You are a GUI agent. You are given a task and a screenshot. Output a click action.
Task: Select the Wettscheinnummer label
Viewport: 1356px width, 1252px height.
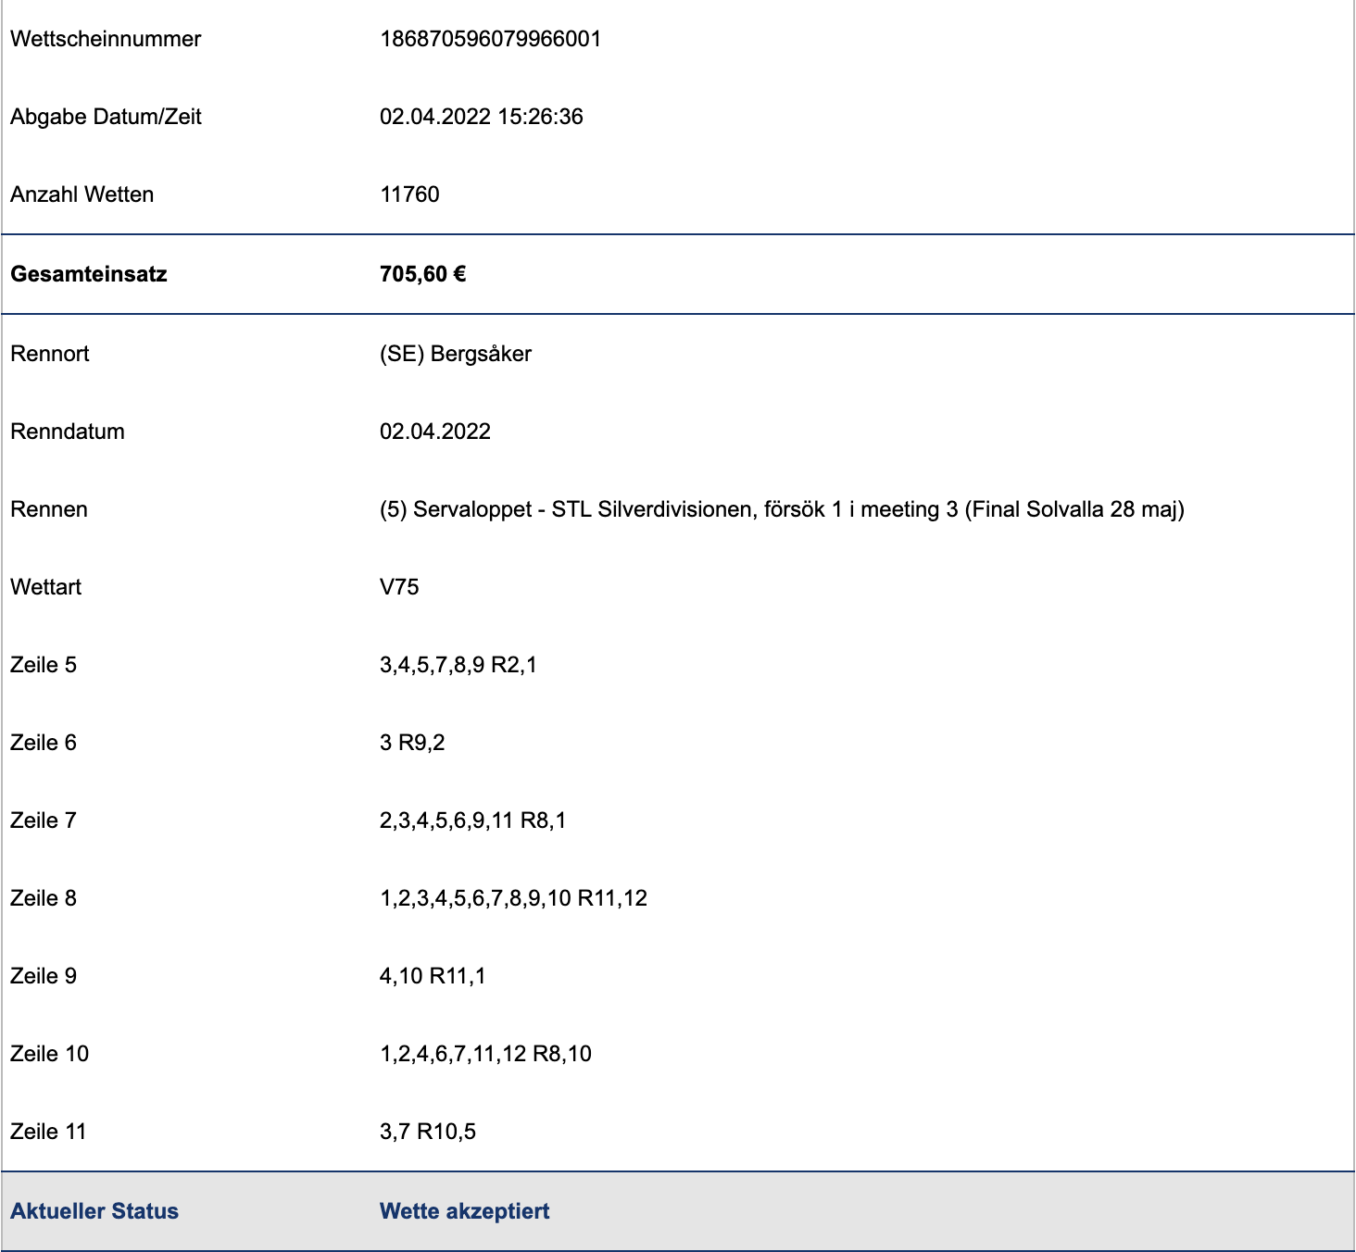[x=106, y=39]
